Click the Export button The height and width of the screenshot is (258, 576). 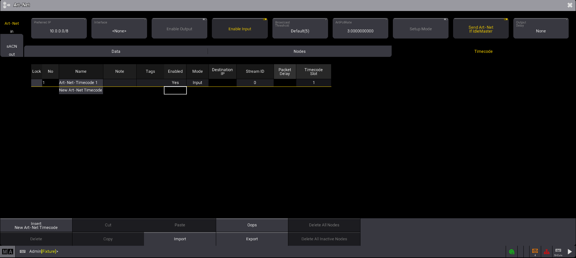[x=252, y=239]
